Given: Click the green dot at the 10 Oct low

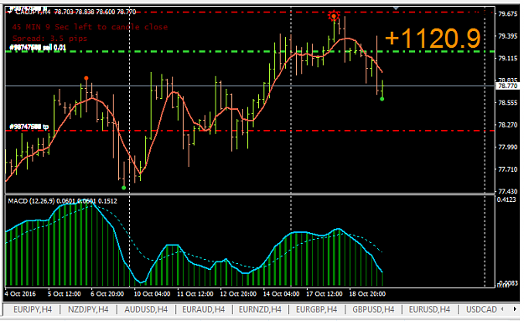Looking at the screenshot, I should 123,188.
